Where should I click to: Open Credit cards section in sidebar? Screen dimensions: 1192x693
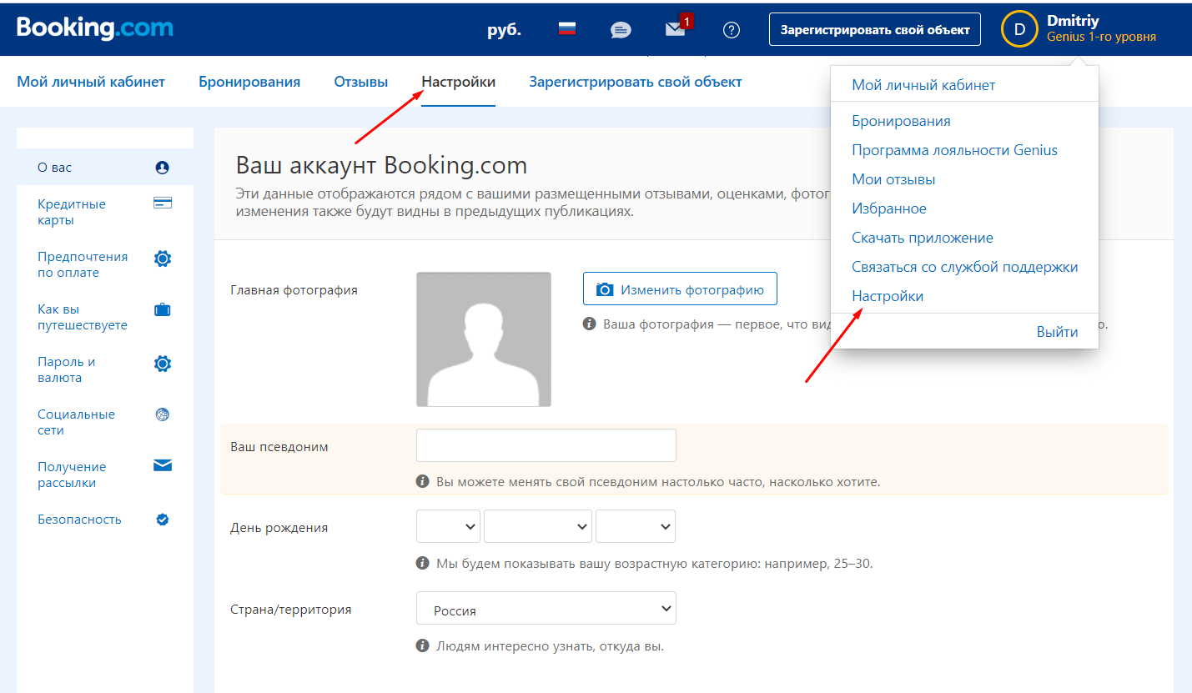pos(72,212)
